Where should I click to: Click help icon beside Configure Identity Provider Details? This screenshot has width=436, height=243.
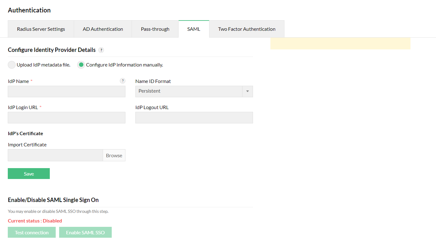point(101,50)
